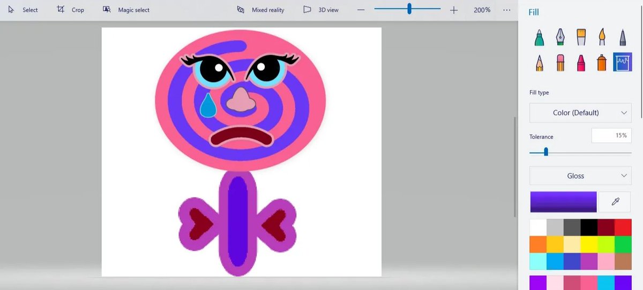
Task: Choose the custom hot pink swatch
Action: [589, 283]
